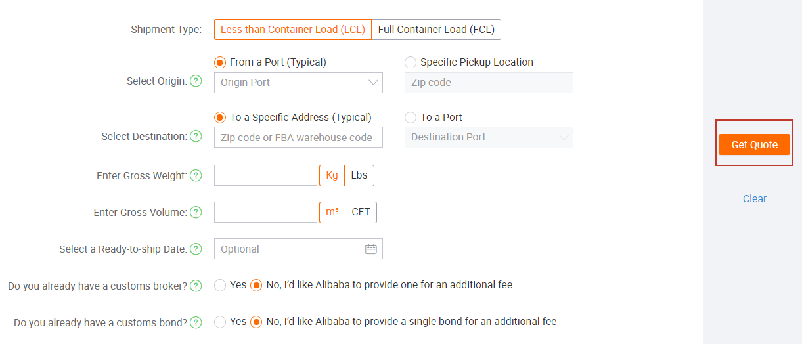
Task: Show help for customs broker question
Action: (196, 286)
